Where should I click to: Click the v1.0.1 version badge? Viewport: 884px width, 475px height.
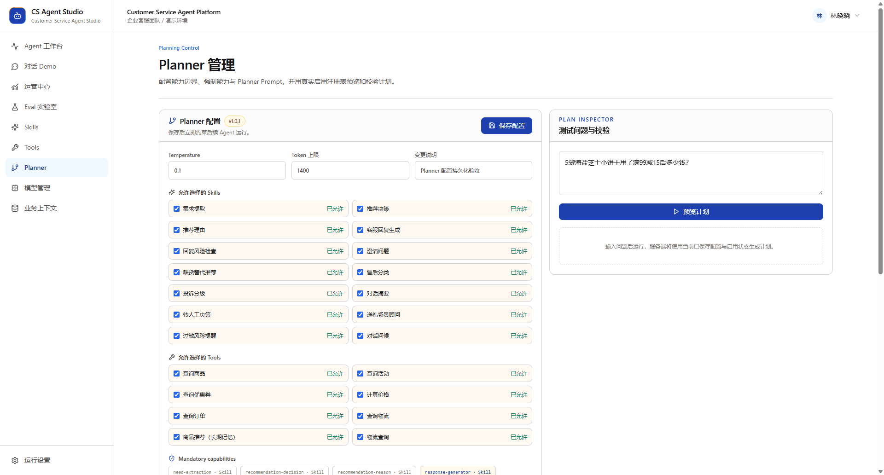pyautogui.click(x=235, y=121)
